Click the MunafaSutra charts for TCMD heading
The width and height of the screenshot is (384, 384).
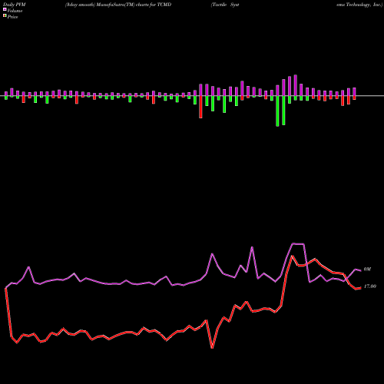tap(118, 5)
